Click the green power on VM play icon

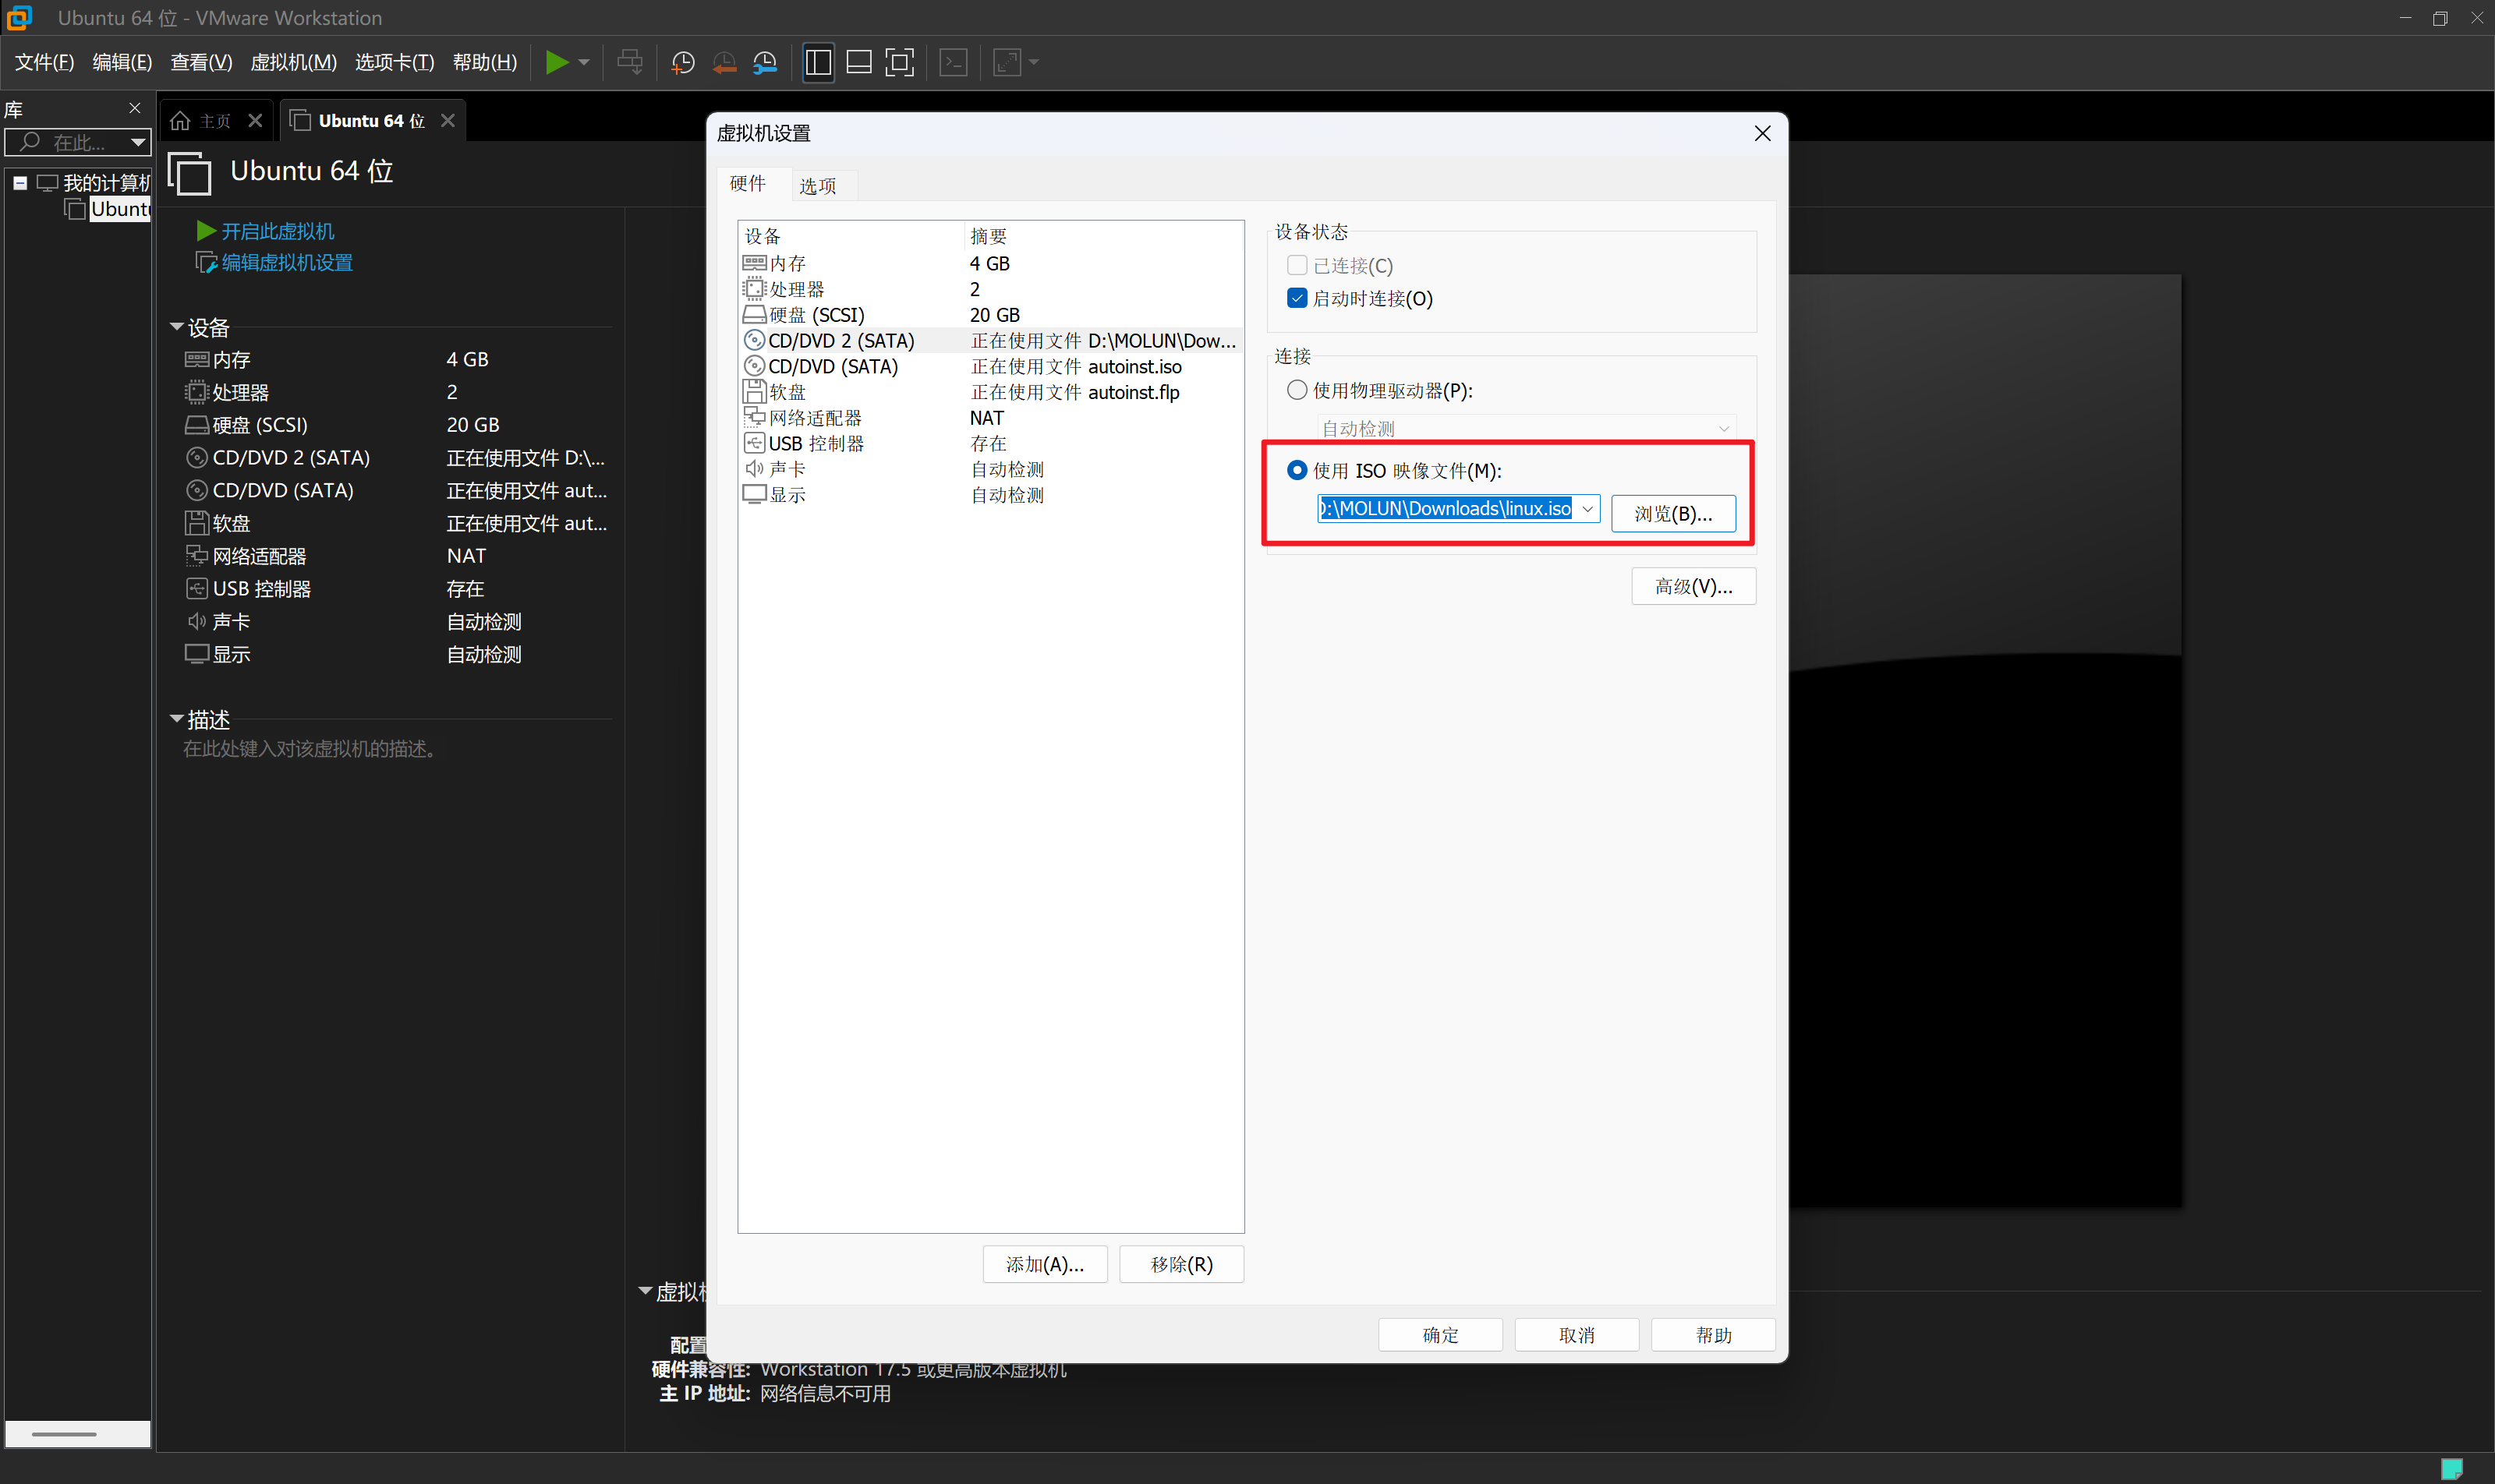click(556, 62)
